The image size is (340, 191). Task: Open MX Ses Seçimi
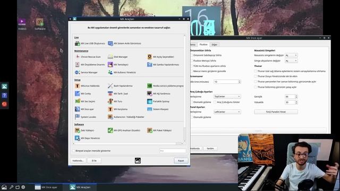(85, 101)
